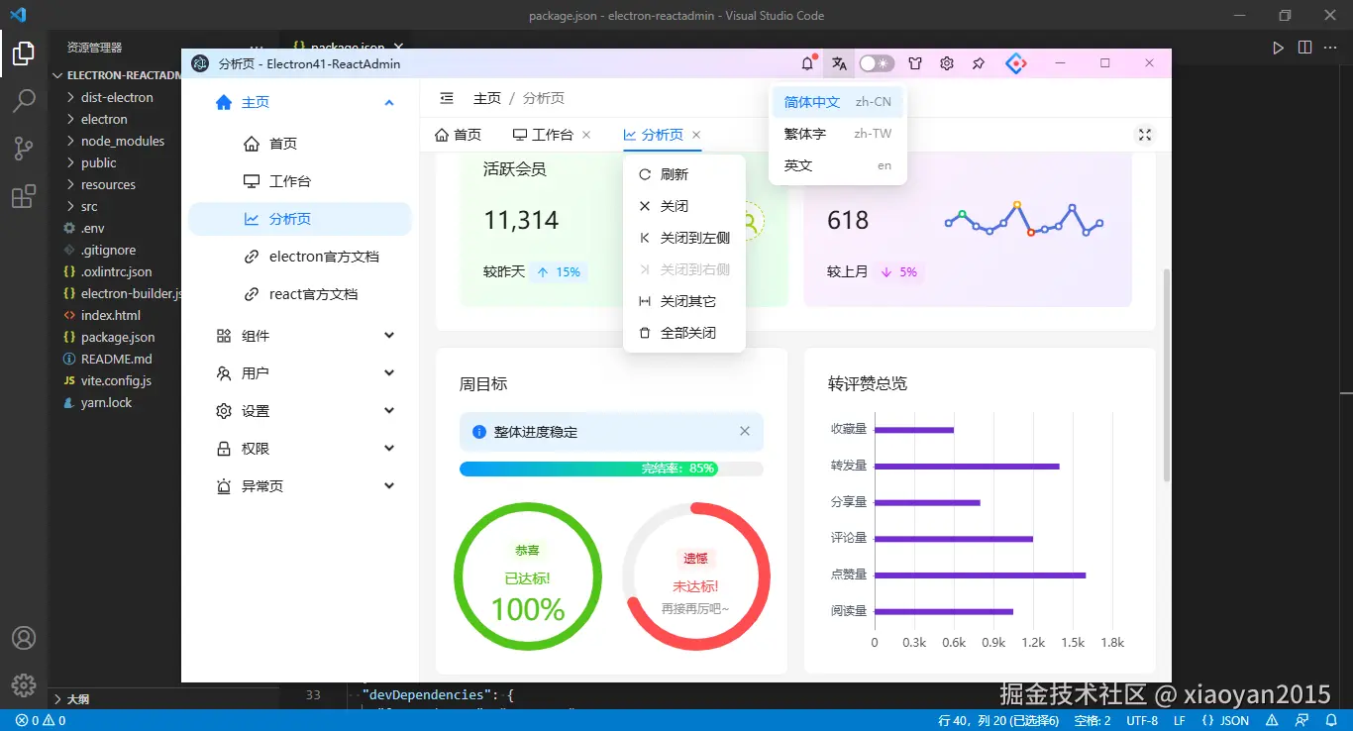
Task: Click UTF-8 encoding in status bar
Action: click(1142, 720)
